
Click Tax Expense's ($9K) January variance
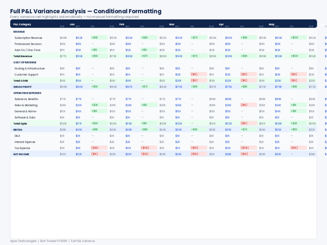point(99,148)
